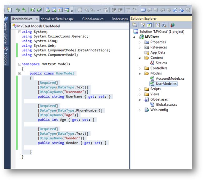
Task: Expand the Controllers folder node
Action: 140,68
